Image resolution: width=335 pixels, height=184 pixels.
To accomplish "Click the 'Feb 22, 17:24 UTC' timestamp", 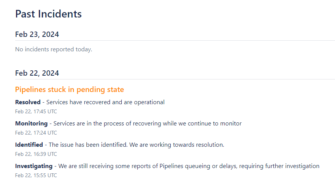I will coord(36,133).
